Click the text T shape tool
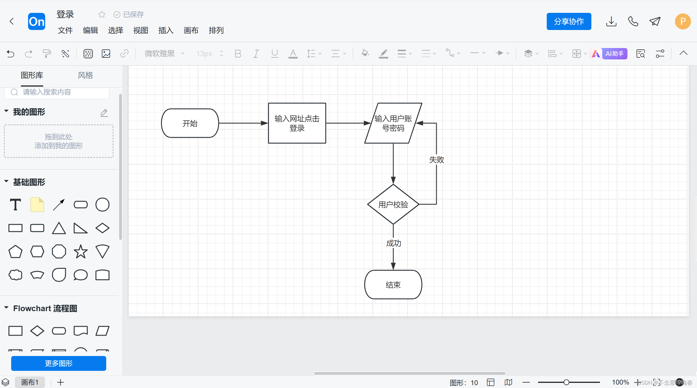The image size is (697, 388). pos(15,205)
